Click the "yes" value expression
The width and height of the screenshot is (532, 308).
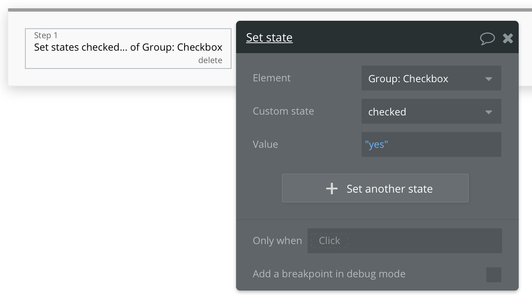point(376,144)
